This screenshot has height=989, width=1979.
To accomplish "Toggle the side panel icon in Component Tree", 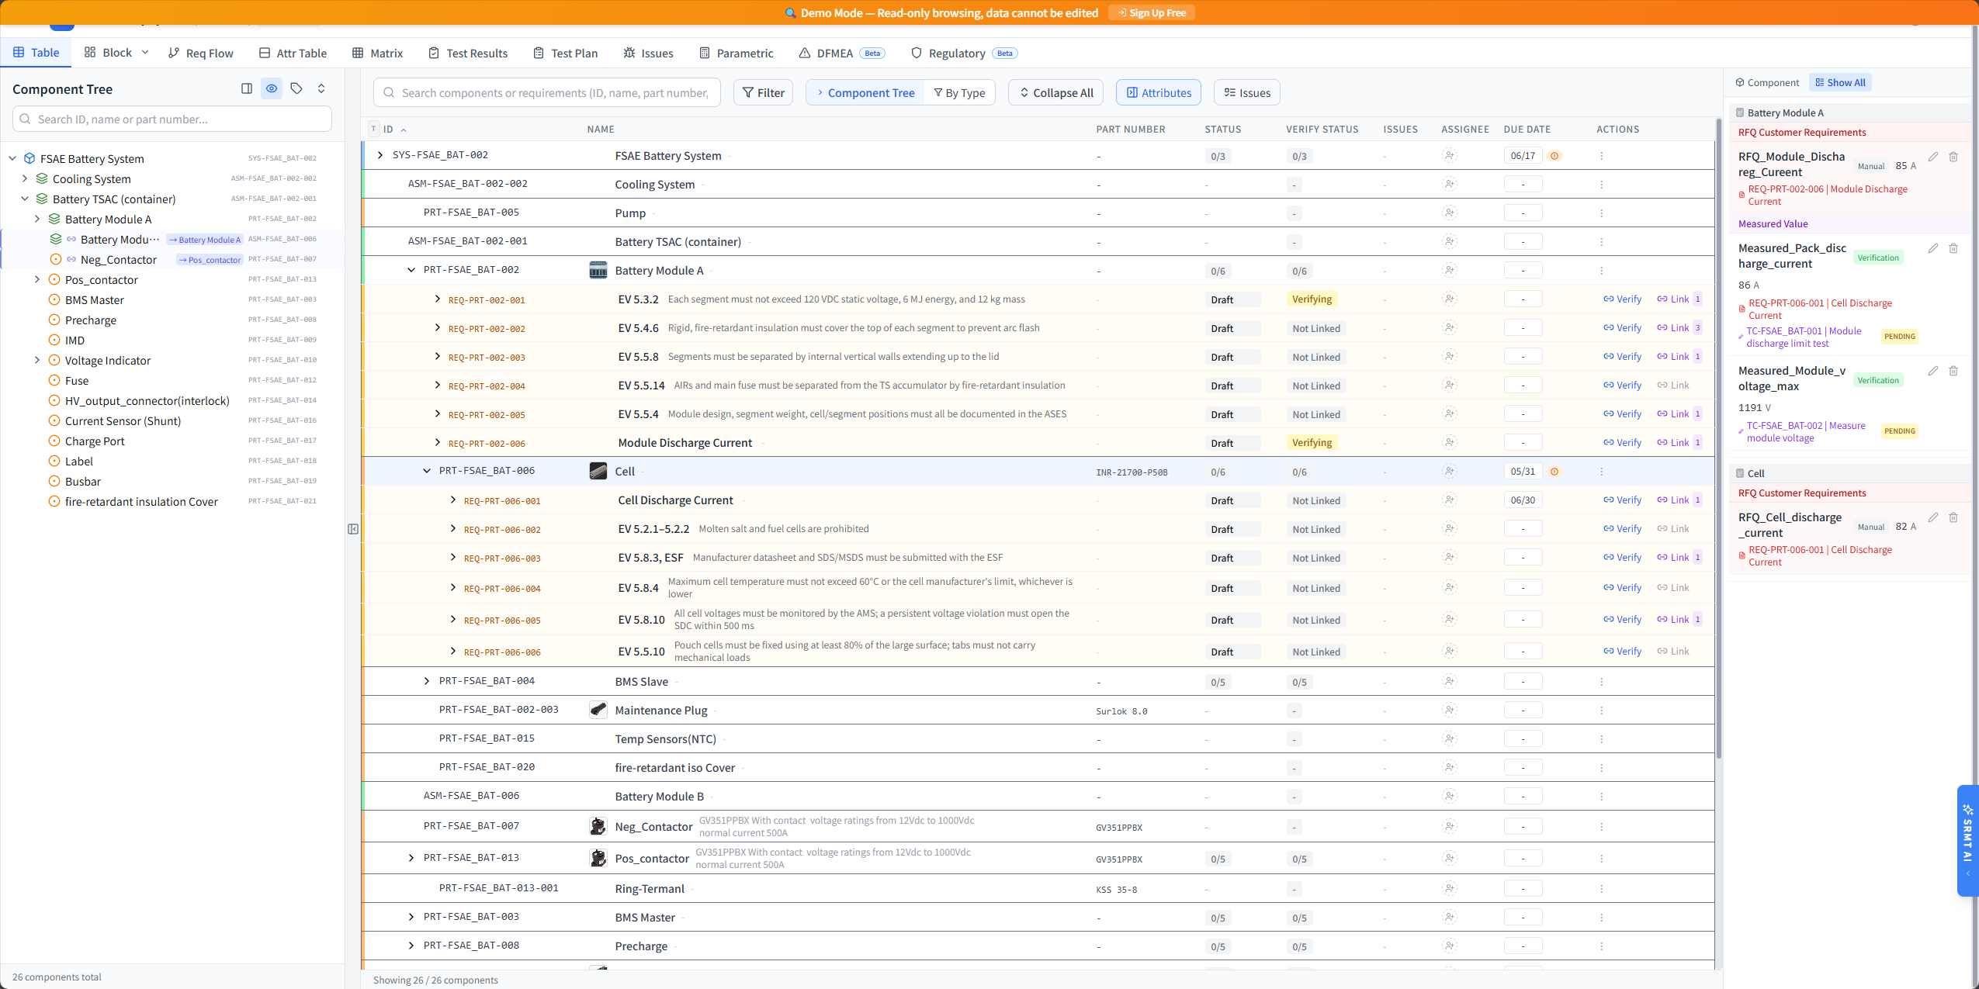I will (247, 88).
